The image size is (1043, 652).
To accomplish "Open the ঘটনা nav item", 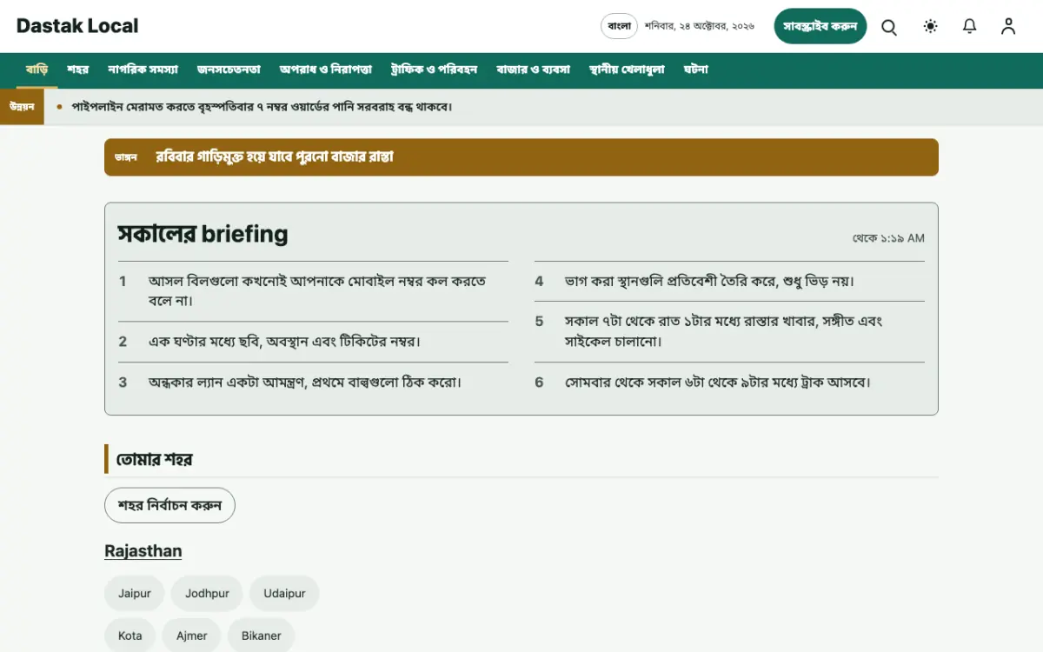I will point(696,70).
